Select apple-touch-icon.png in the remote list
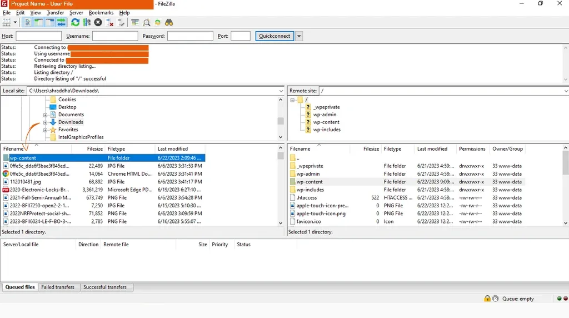 (x=321, y=213)
